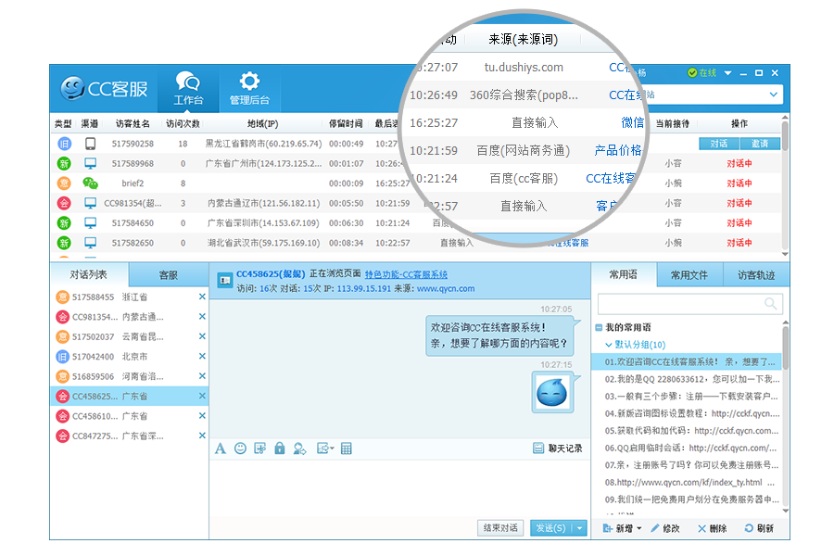Click the 对话 button for visitor 517590258

[x=718, y=144]
